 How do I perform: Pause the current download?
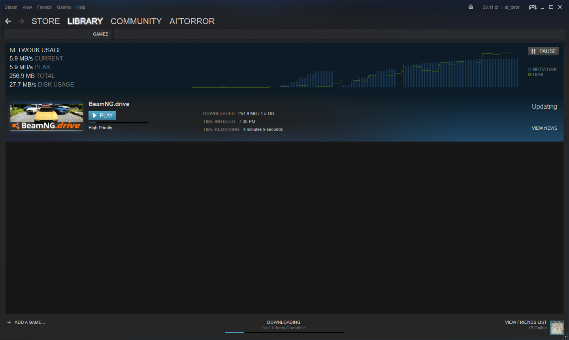pos(544,51)
